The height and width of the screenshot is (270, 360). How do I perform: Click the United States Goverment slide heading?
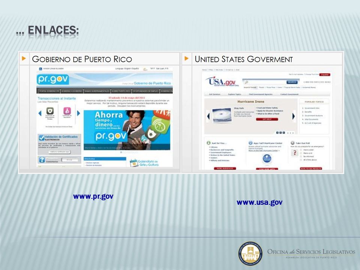coord(244,59)
